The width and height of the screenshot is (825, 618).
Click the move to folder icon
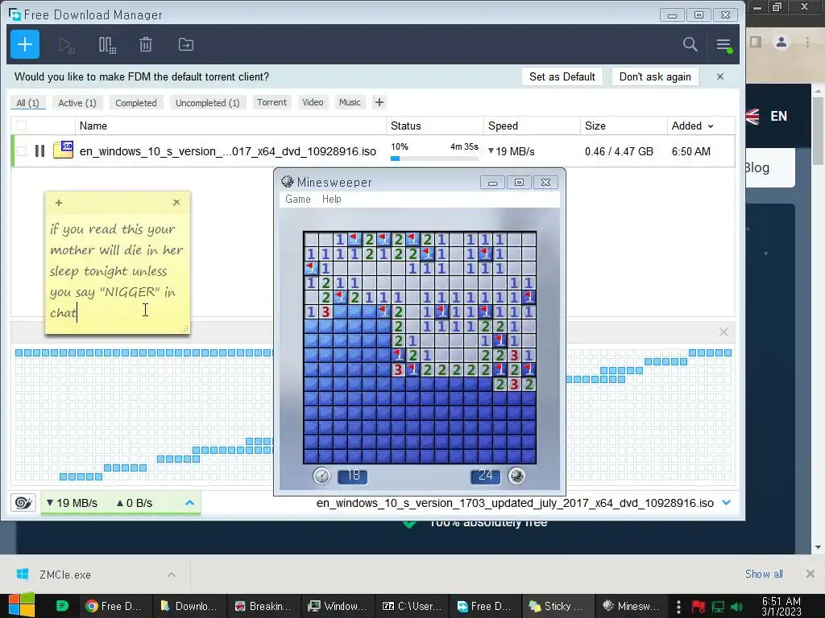tap(186, 45)
